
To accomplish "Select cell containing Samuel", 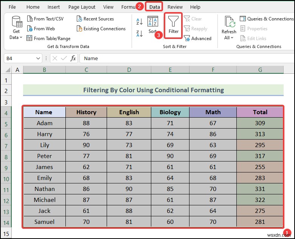I will pyautogui.click(x=44, y=222).
